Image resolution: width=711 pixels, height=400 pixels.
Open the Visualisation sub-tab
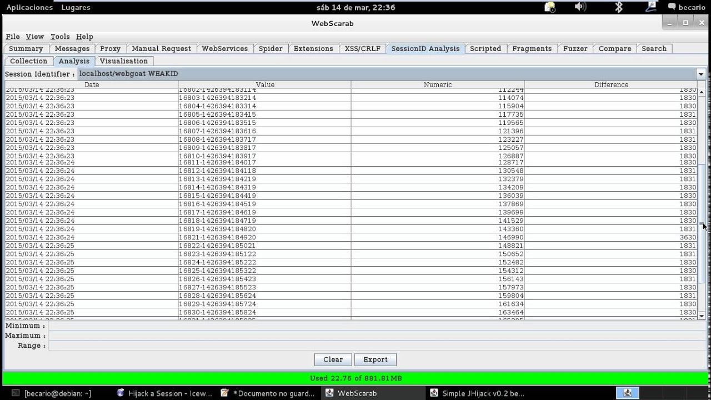tap(124, 61)
